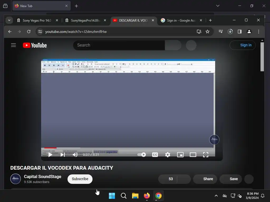Open File Explorer from taskbar
The height and width of the screenshot is (202, 270).
point(135,196)
